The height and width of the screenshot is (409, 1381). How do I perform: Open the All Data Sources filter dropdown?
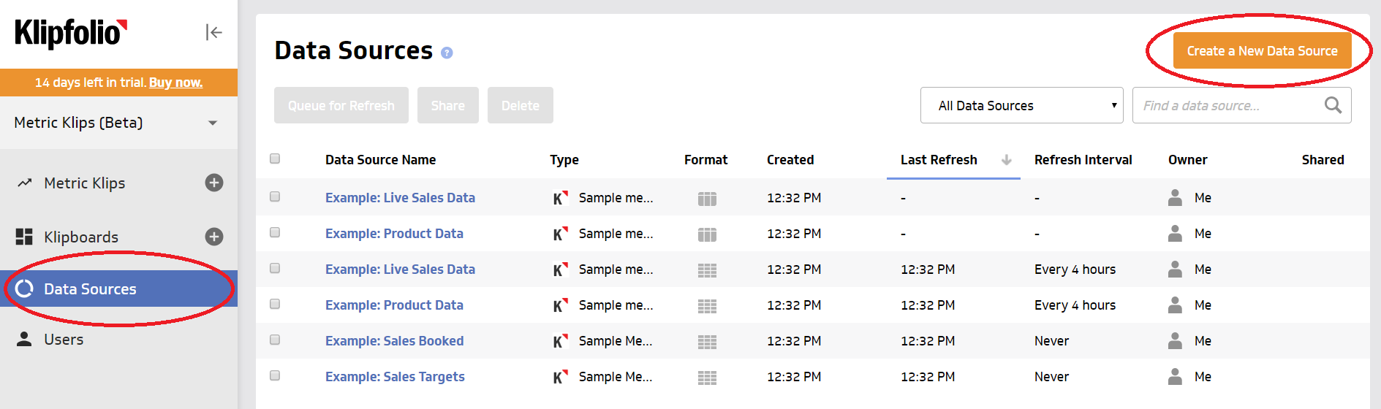coord(1021,105)
